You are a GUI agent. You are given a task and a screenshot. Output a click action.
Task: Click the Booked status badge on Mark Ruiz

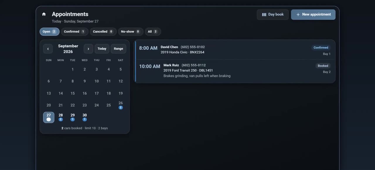[x=323, y=66]
